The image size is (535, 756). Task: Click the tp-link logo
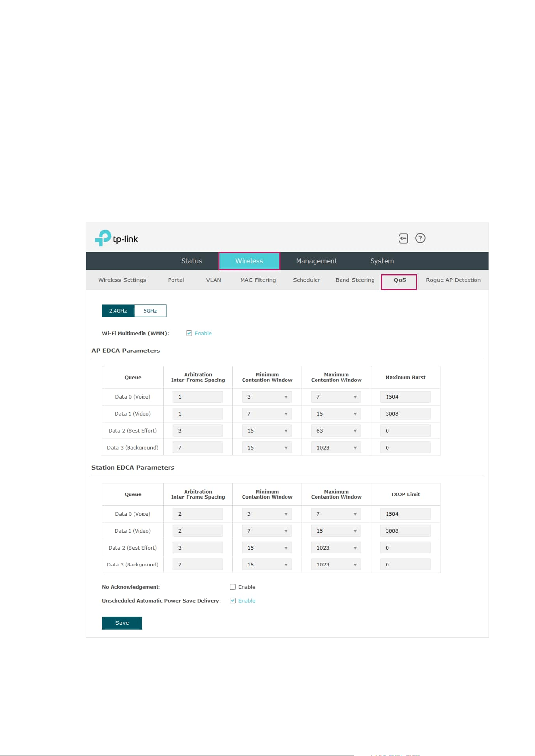click(x=116, y=238)
